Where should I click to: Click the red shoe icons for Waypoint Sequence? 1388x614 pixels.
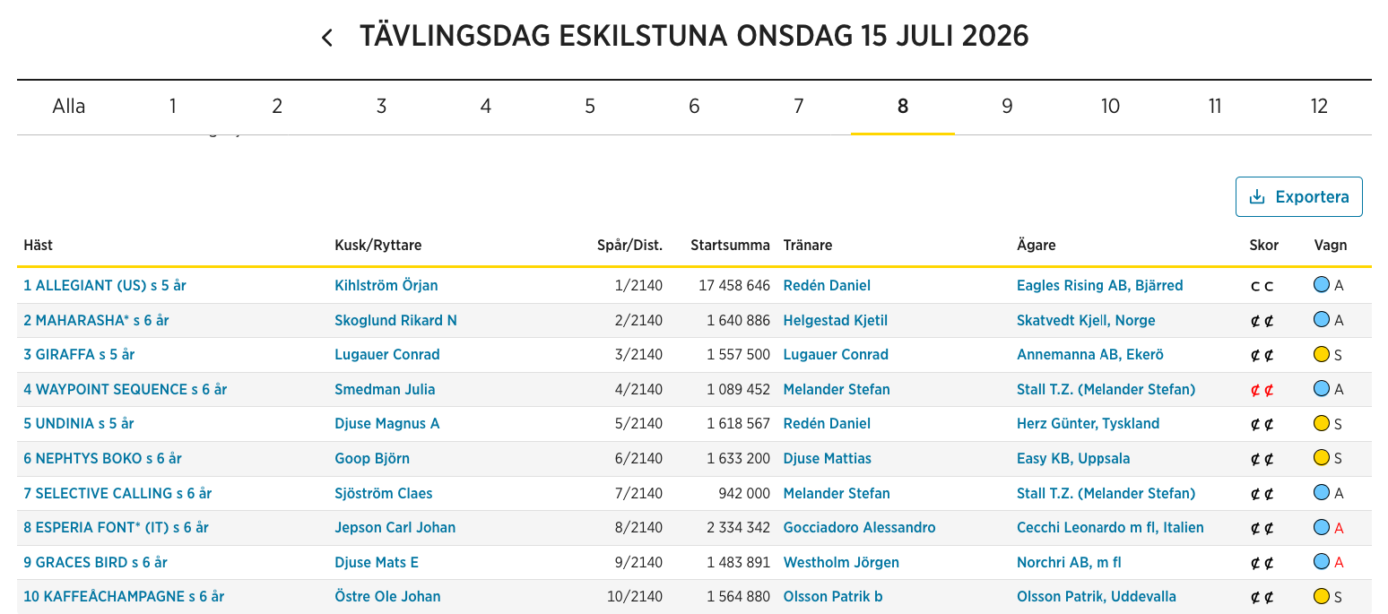pos(1262,389)
